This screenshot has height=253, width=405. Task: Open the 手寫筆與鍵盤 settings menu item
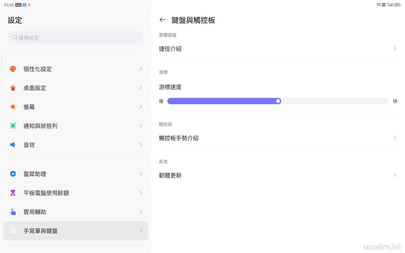click(75, 231)
